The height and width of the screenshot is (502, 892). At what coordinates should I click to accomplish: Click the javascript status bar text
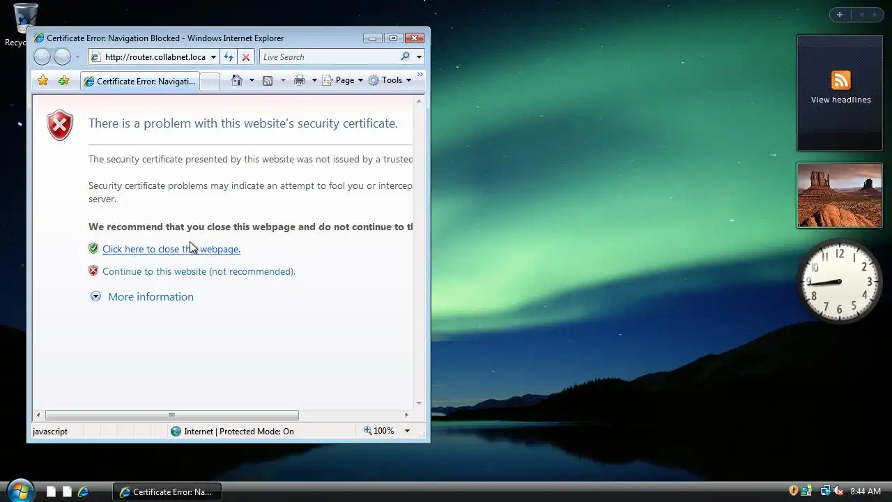[50, 432]
